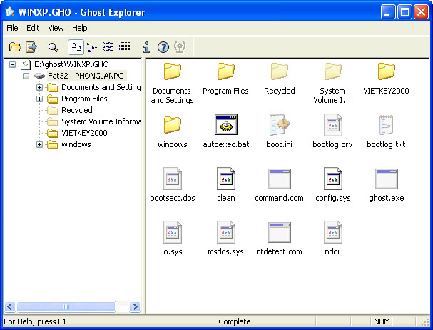The width and height of the screenshot is (433, 330).
Task: Click the grayed antenna toolbar icon
Action: point(180,47)
